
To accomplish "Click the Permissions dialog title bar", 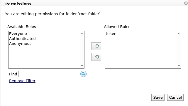I will pos(94,4).
